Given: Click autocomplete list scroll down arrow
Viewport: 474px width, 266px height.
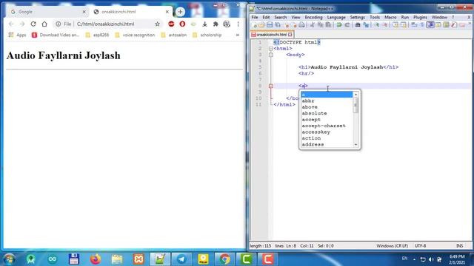Looking at the screenshot, I should pyautogui.click(x=355, y=145).
